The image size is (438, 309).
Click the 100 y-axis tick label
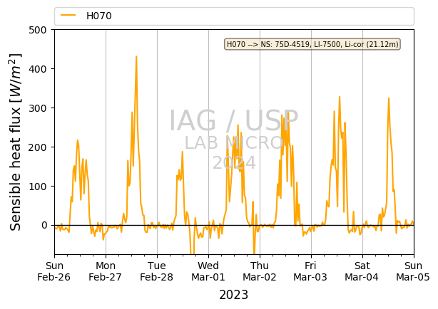point(38,186)
